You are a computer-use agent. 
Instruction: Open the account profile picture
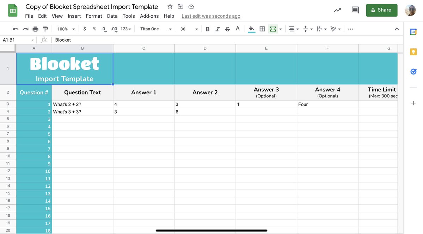point(410,10)
